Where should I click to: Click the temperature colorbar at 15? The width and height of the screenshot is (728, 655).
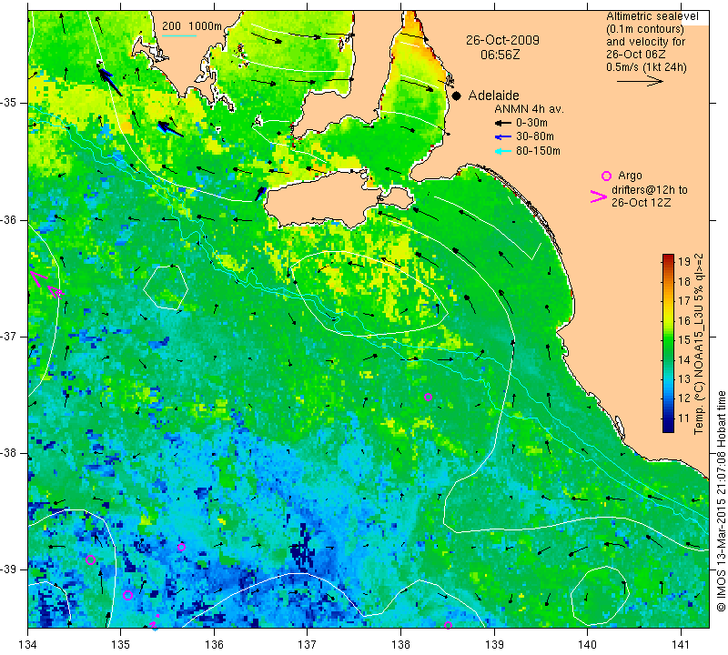[668, 340]
